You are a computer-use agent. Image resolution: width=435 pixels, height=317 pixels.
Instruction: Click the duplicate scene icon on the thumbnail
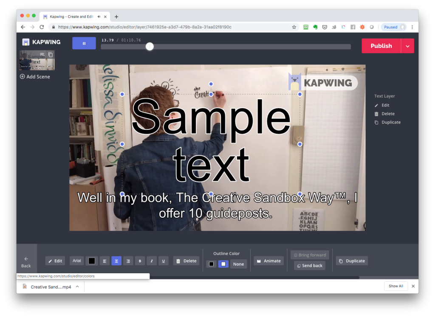pos(51,55)
